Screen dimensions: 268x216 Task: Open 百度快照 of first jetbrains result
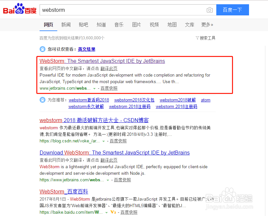pos(109,88)
